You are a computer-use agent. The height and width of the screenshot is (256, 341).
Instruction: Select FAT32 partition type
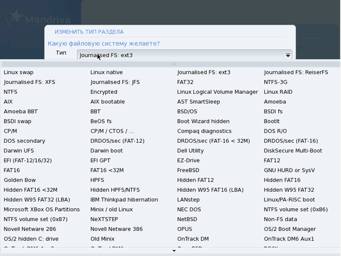185,82
